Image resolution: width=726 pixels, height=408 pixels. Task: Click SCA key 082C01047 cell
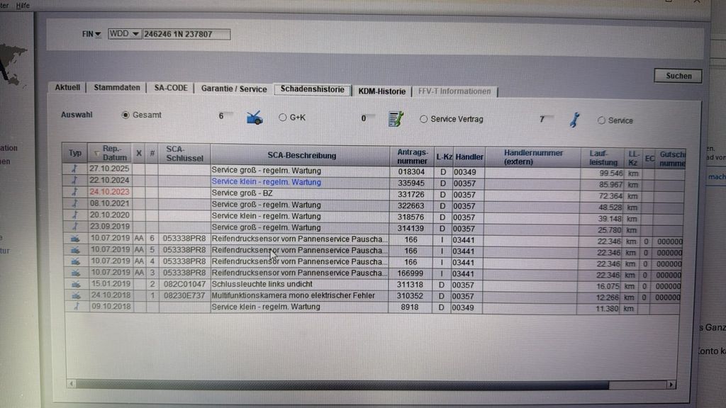184,284
